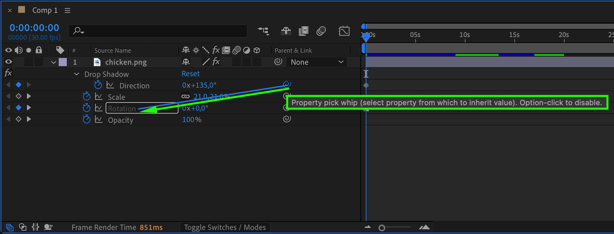Click the Solo column header dot
Screen dimensions: 614x234
pos(29,50)
